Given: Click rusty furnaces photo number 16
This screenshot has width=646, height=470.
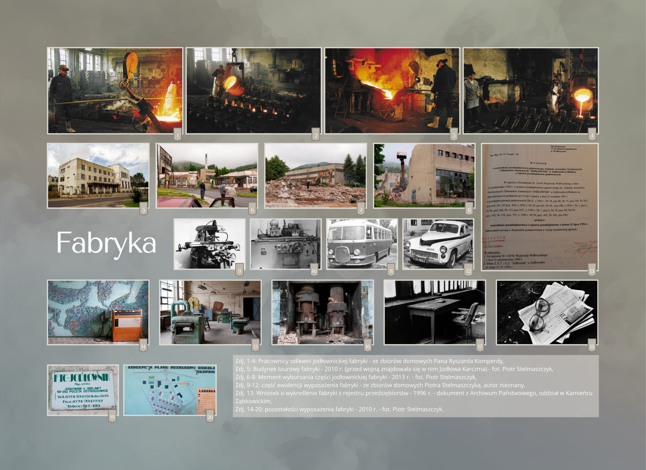Looking at the screenshot, I should click(x=322, y=312).
